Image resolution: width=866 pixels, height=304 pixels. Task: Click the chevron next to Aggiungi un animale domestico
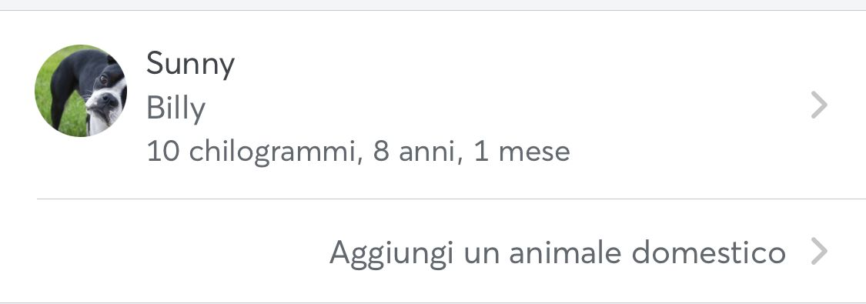pos(819,252)
